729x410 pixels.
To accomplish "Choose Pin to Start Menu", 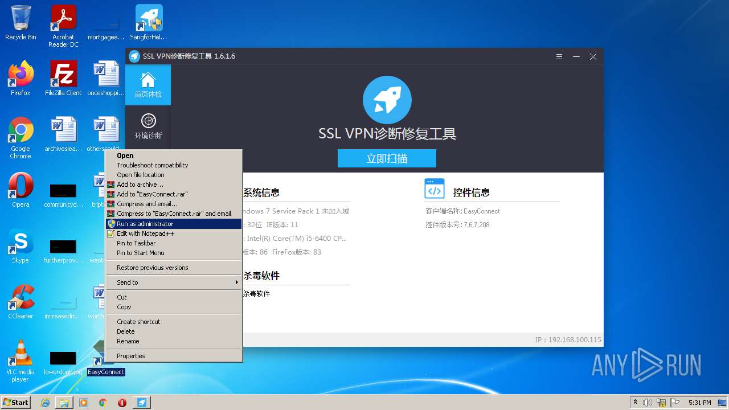I will pyautogui.click(x=174, y=253).
